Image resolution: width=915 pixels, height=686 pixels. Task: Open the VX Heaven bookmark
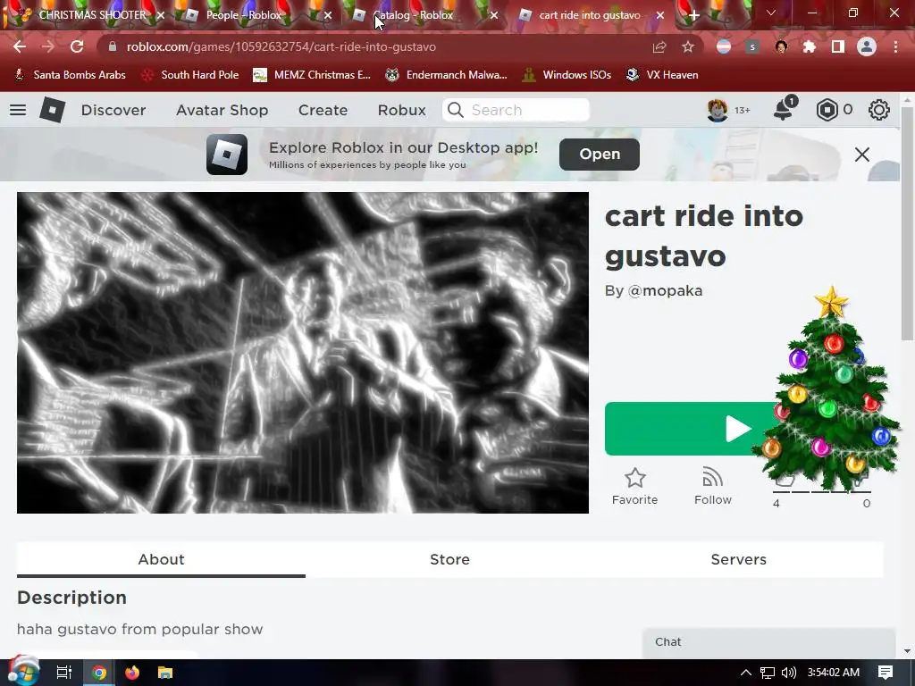pyautogui.click(x=662, y=75)
